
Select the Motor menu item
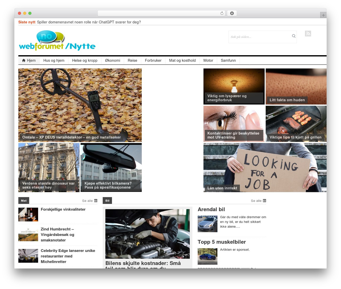(208, 61)
